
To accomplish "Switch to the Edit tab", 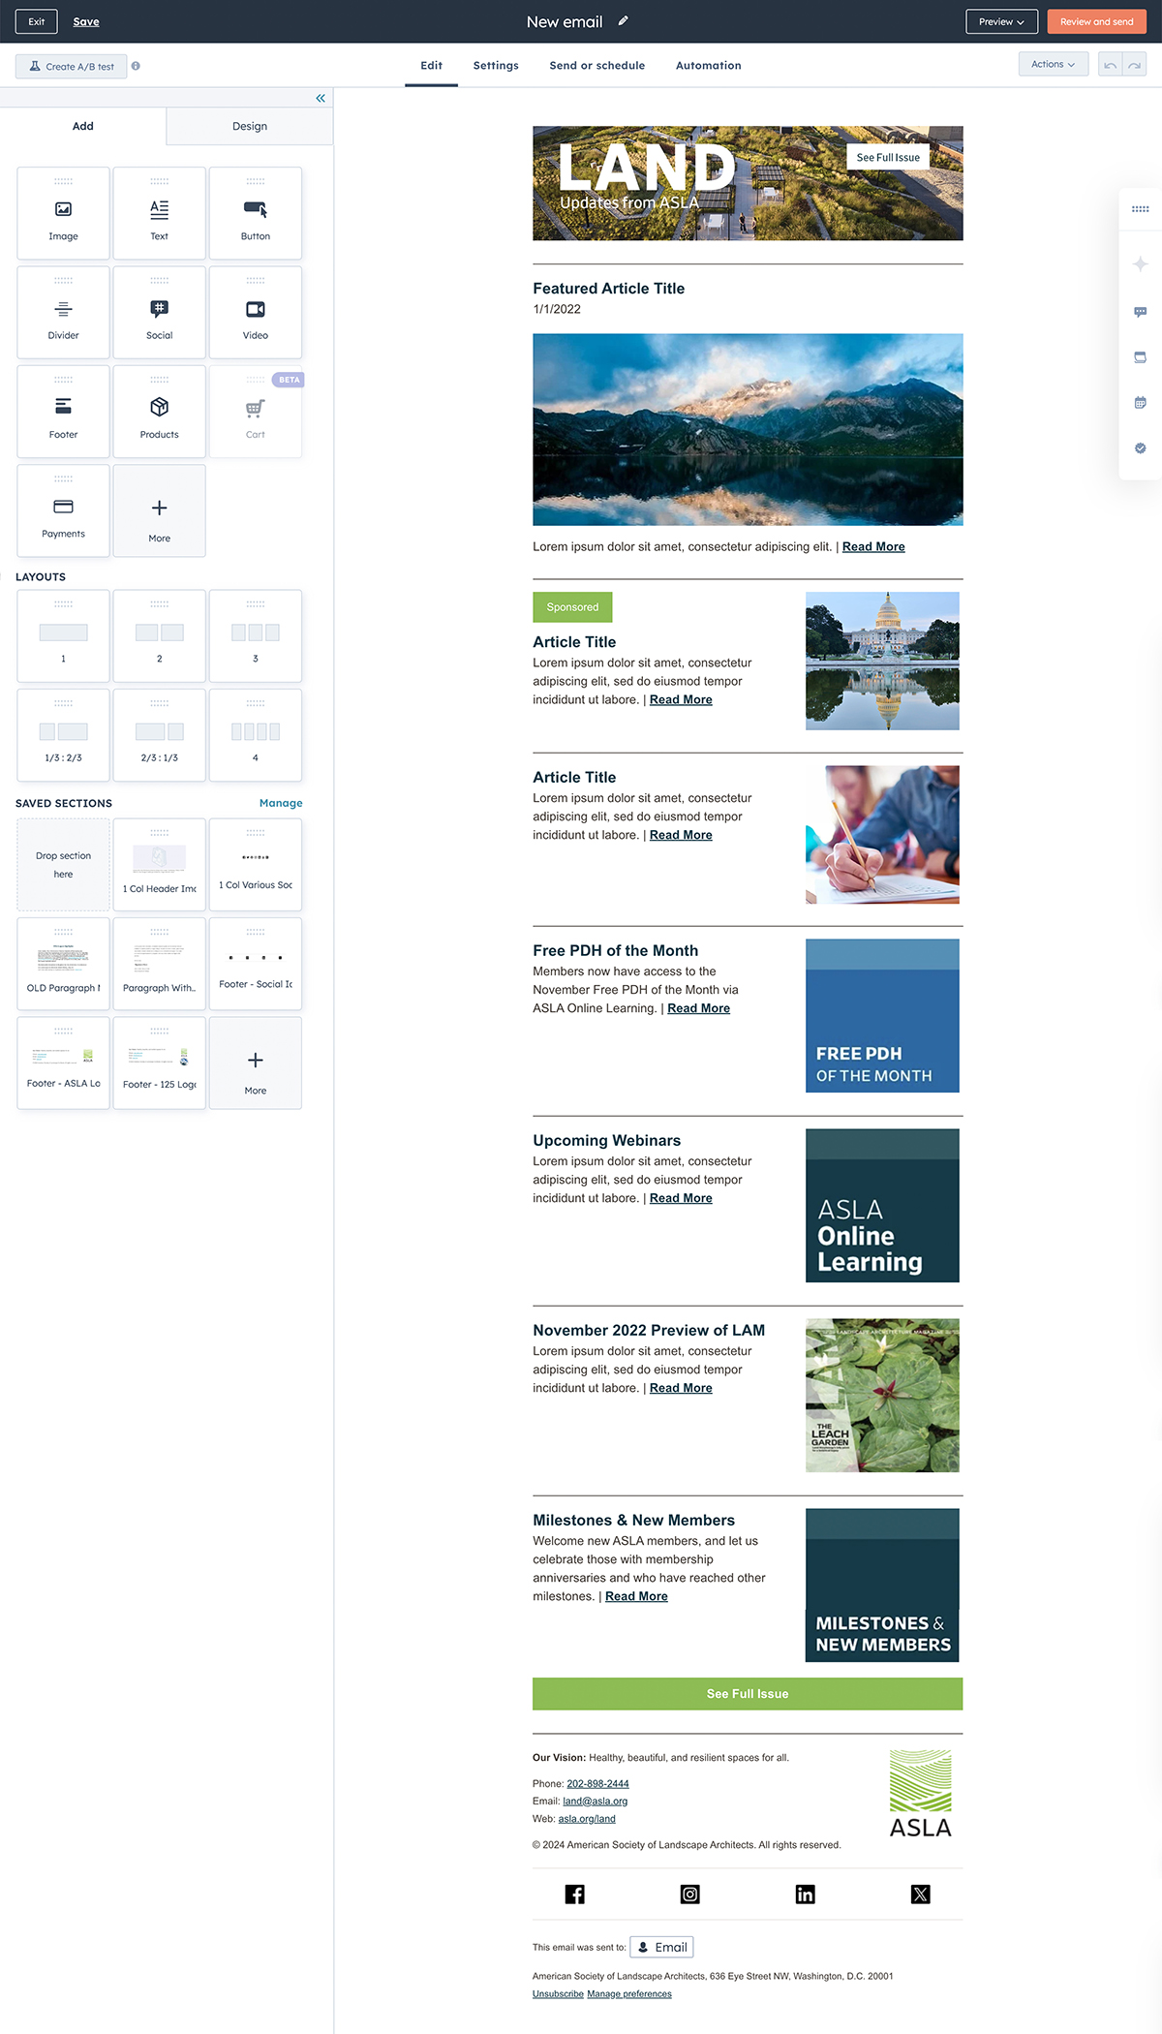I will (431, 66).
